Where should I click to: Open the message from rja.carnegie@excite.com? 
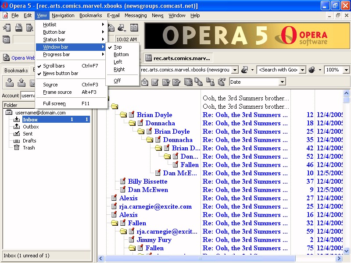[155, 206]
